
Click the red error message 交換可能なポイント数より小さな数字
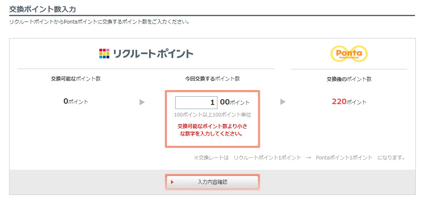point(212,130)
